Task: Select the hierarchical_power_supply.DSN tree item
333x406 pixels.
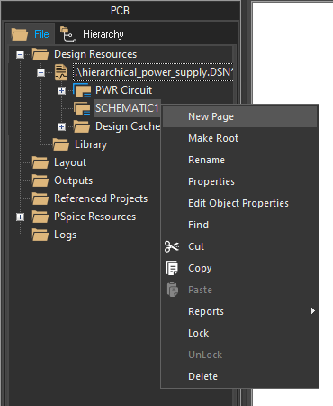Action: [153, 72]
